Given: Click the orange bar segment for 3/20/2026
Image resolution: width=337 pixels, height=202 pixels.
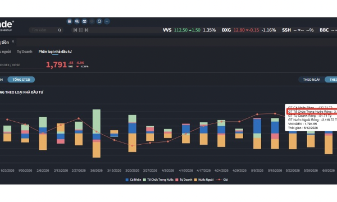Looking at the screenshot, I should coord(132,143).
